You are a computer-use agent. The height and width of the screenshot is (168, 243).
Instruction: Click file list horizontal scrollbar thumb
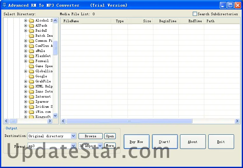(129, 121)
